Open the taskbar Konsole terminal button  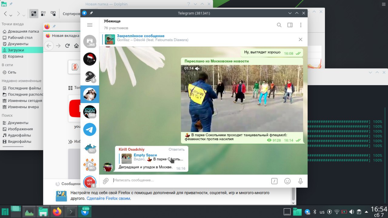71,212
